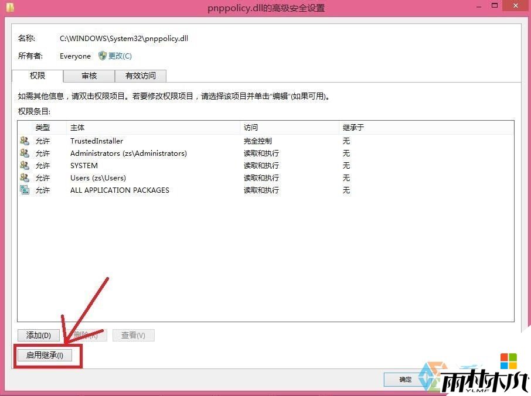Switch to the 审核 tab

tap(88, 76)
